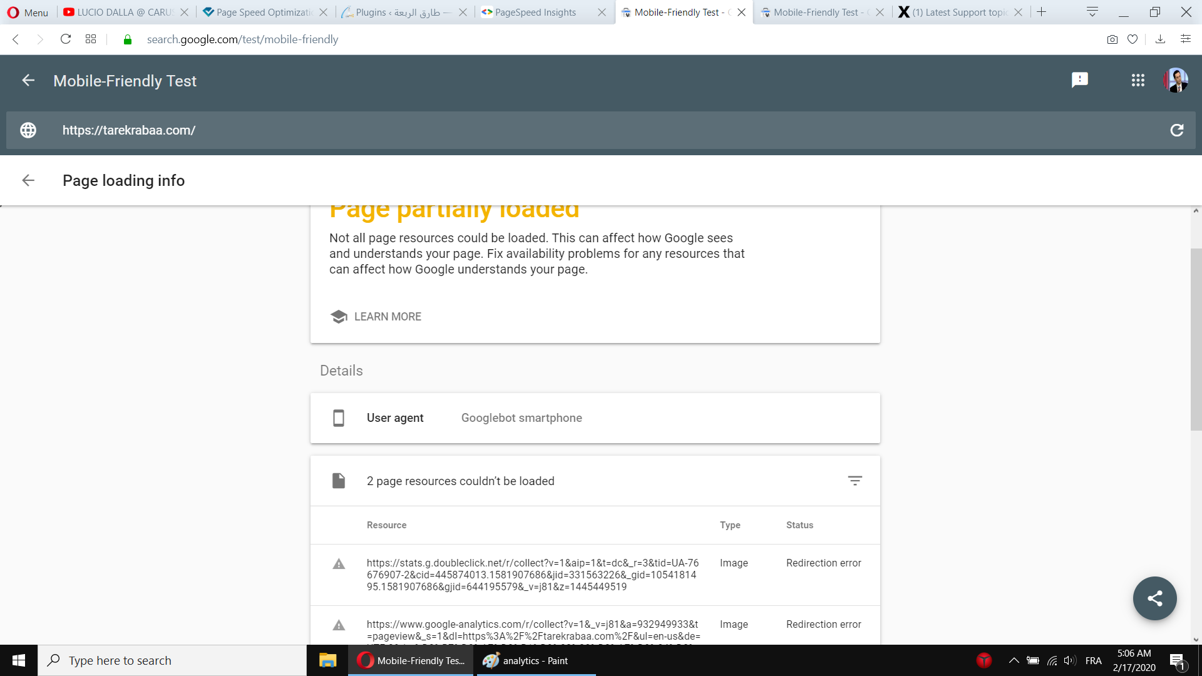Show hidden system tray icons
1202x676 pixels.
point(1014,660)
